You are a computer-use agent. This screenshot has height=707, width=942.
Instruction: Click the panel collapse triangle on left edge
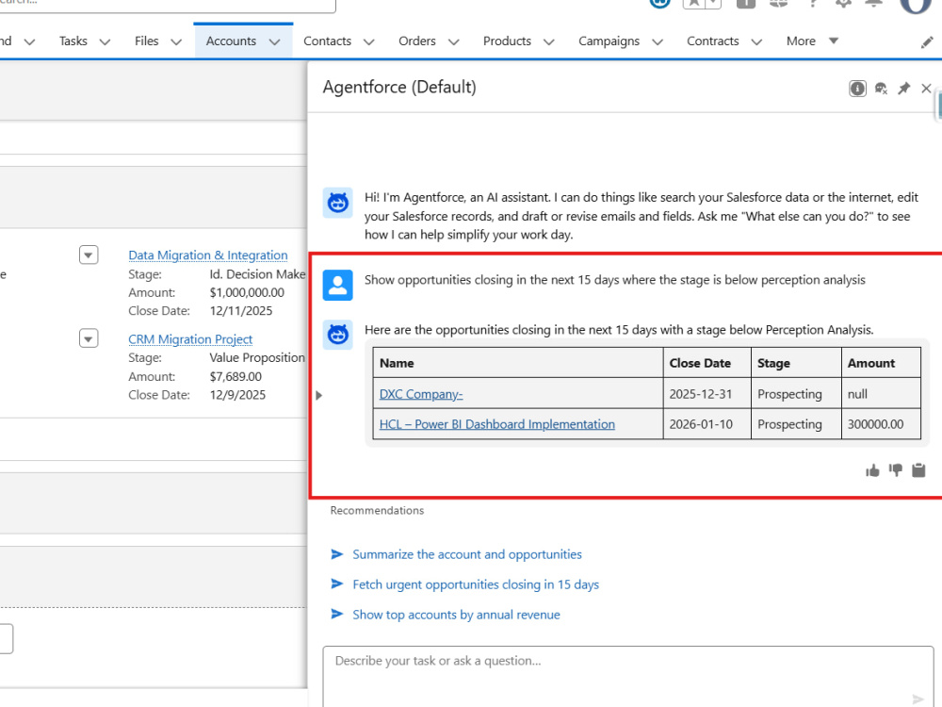(319, 395)
